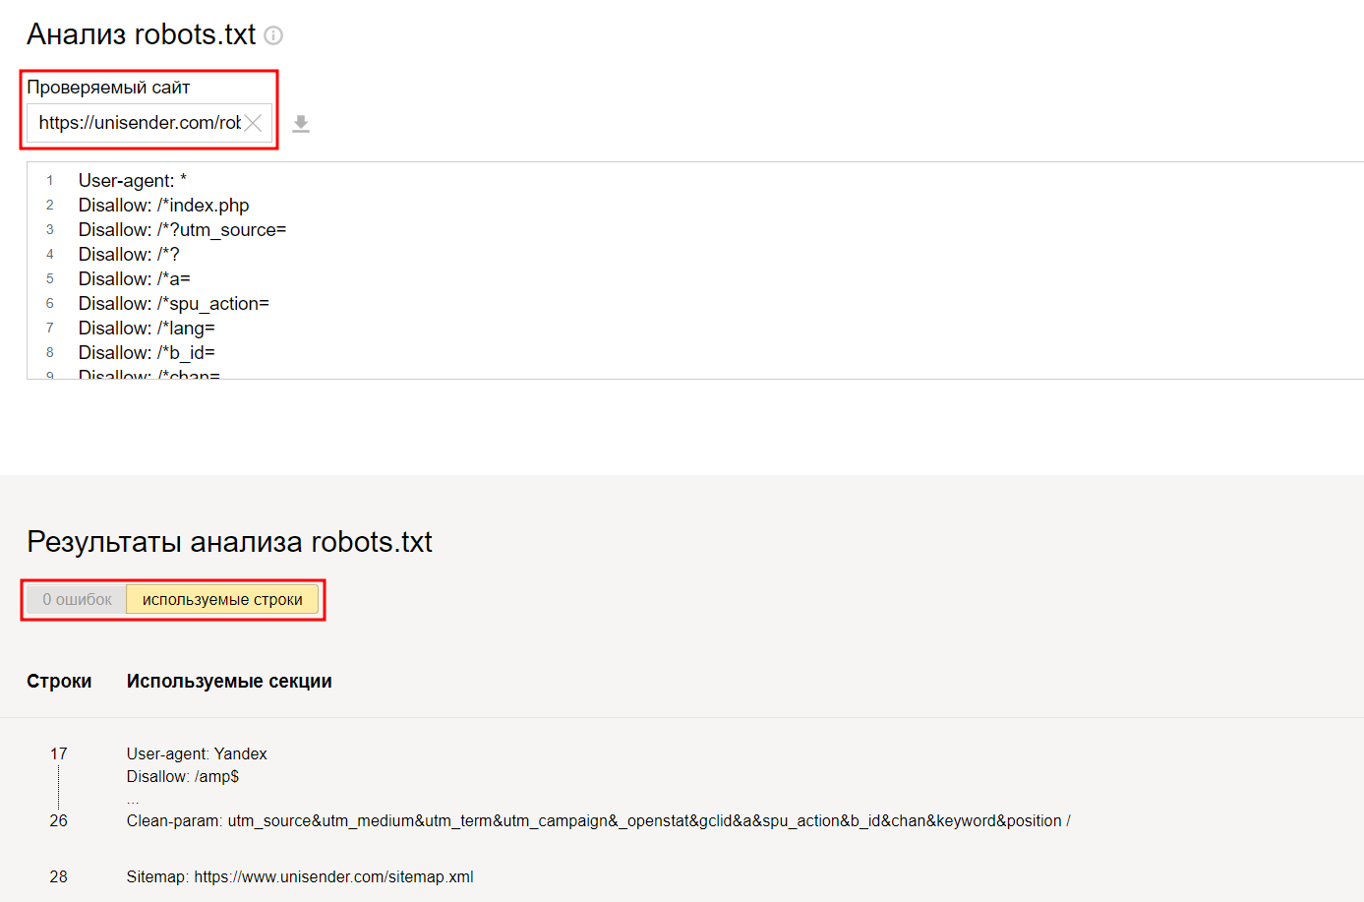Screen dimensions: 1364x902
Task: Click the download robots.txt arrow icon
Action: 301,124
